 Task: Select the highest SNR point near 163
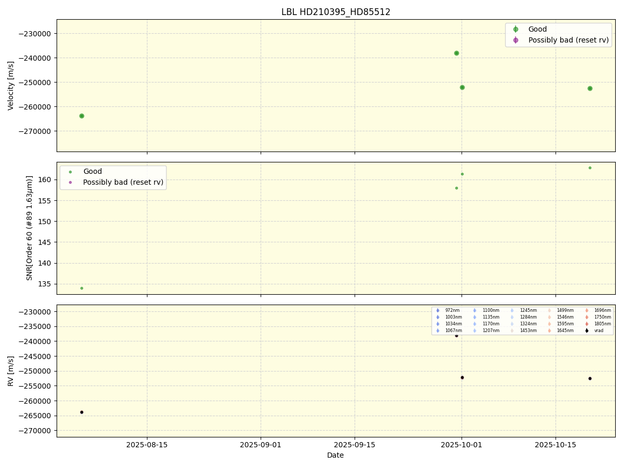[x=590, y=168]
